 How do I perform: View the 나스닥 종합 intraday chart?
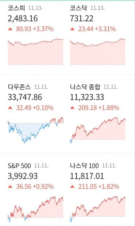point(98,130)
